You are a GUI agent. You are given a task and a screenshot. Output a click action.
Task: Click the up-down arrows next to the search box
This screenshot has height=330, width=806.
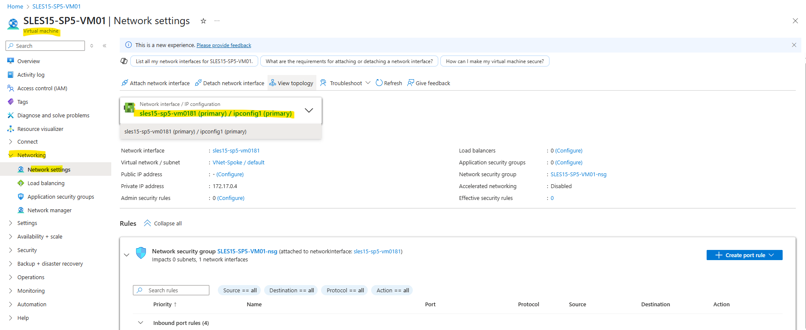(x=92, y=46)
